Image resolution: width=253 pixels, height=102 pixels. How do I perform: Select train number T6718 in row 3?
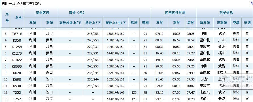pos(17,34)
